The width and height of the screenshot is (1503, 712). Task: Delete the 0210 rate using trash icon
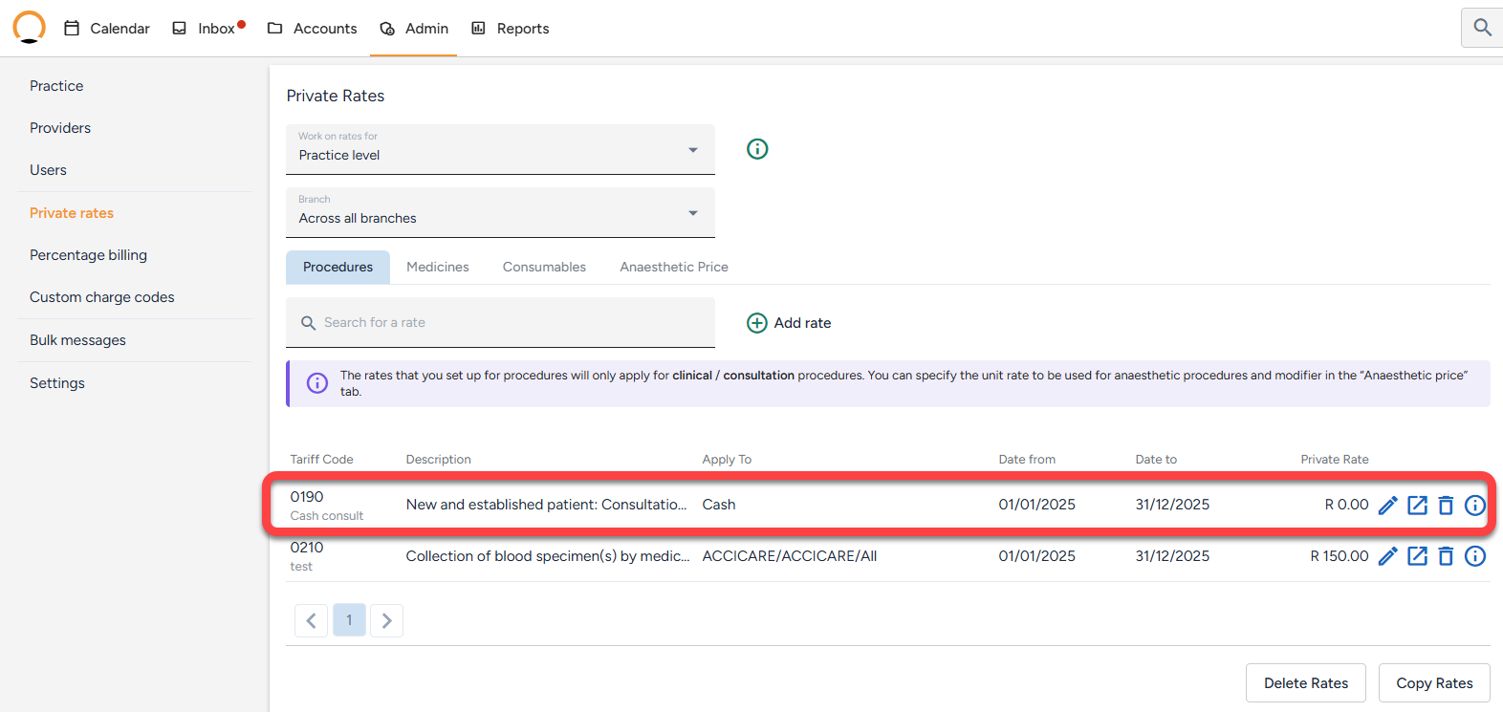(x=1446, y=556)
